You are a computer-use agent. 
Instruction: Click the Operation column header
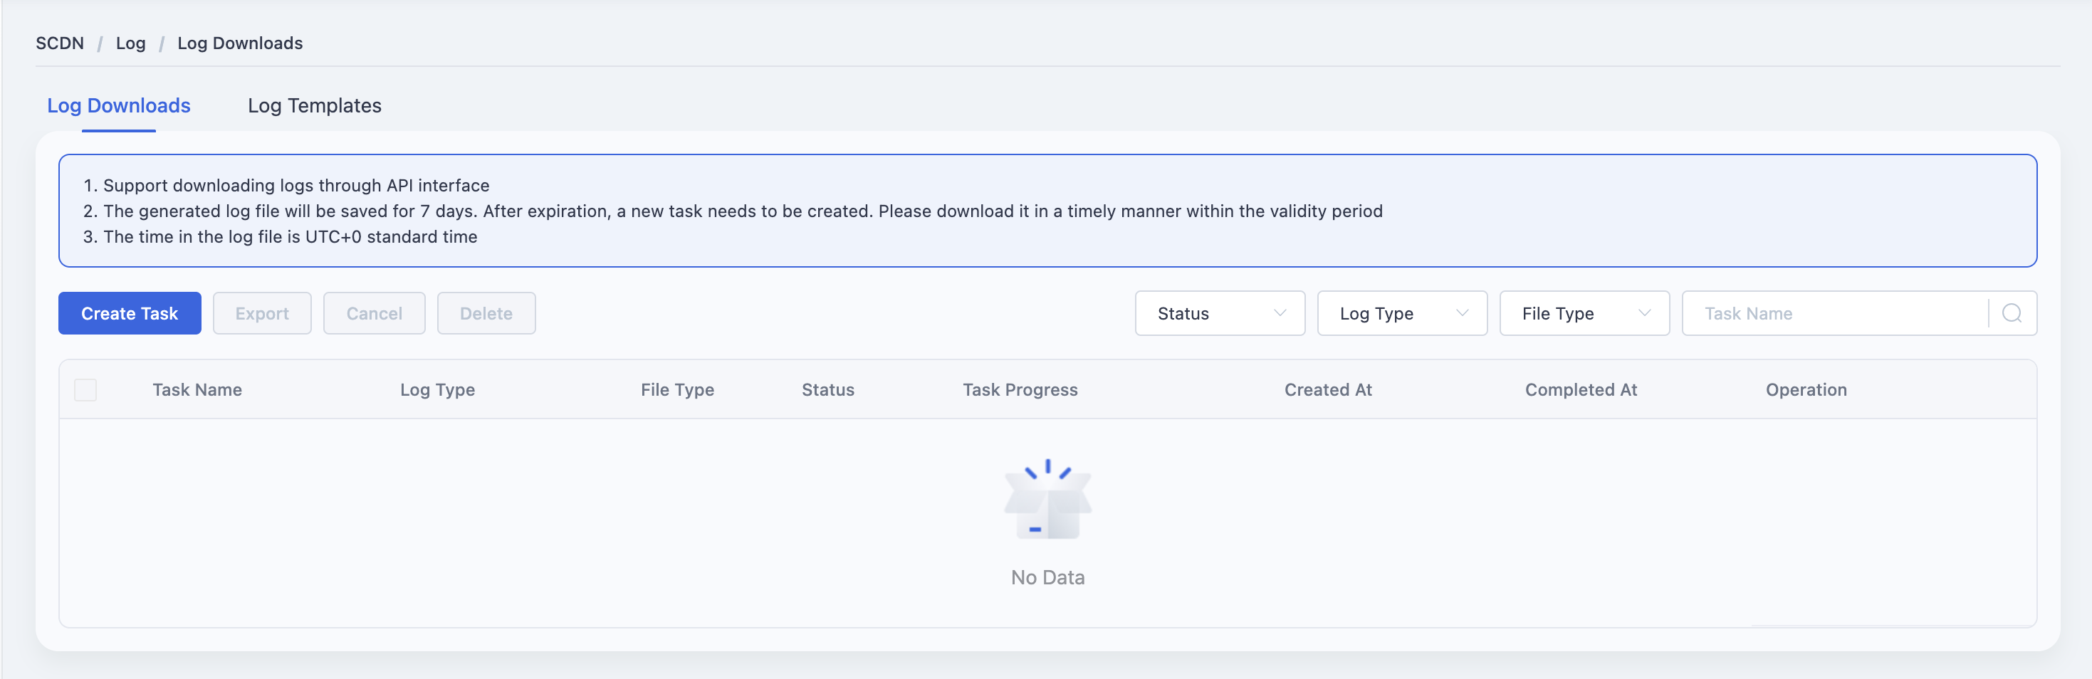pyautogui.click(x=1806, y=390)
